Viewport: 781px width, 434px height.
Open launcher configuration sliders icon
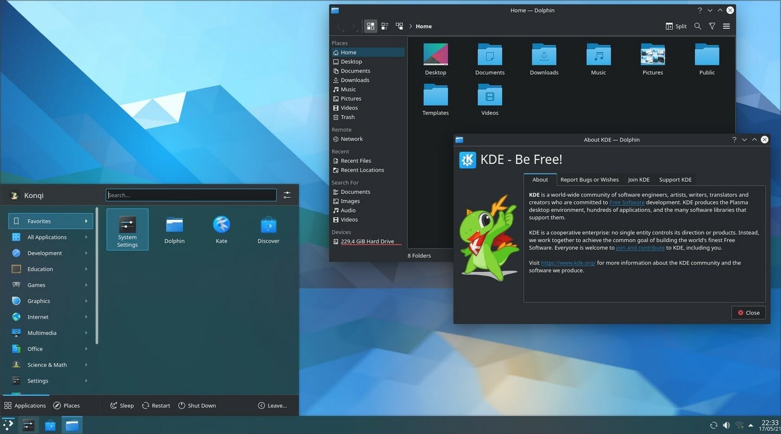tap(287, 195)
